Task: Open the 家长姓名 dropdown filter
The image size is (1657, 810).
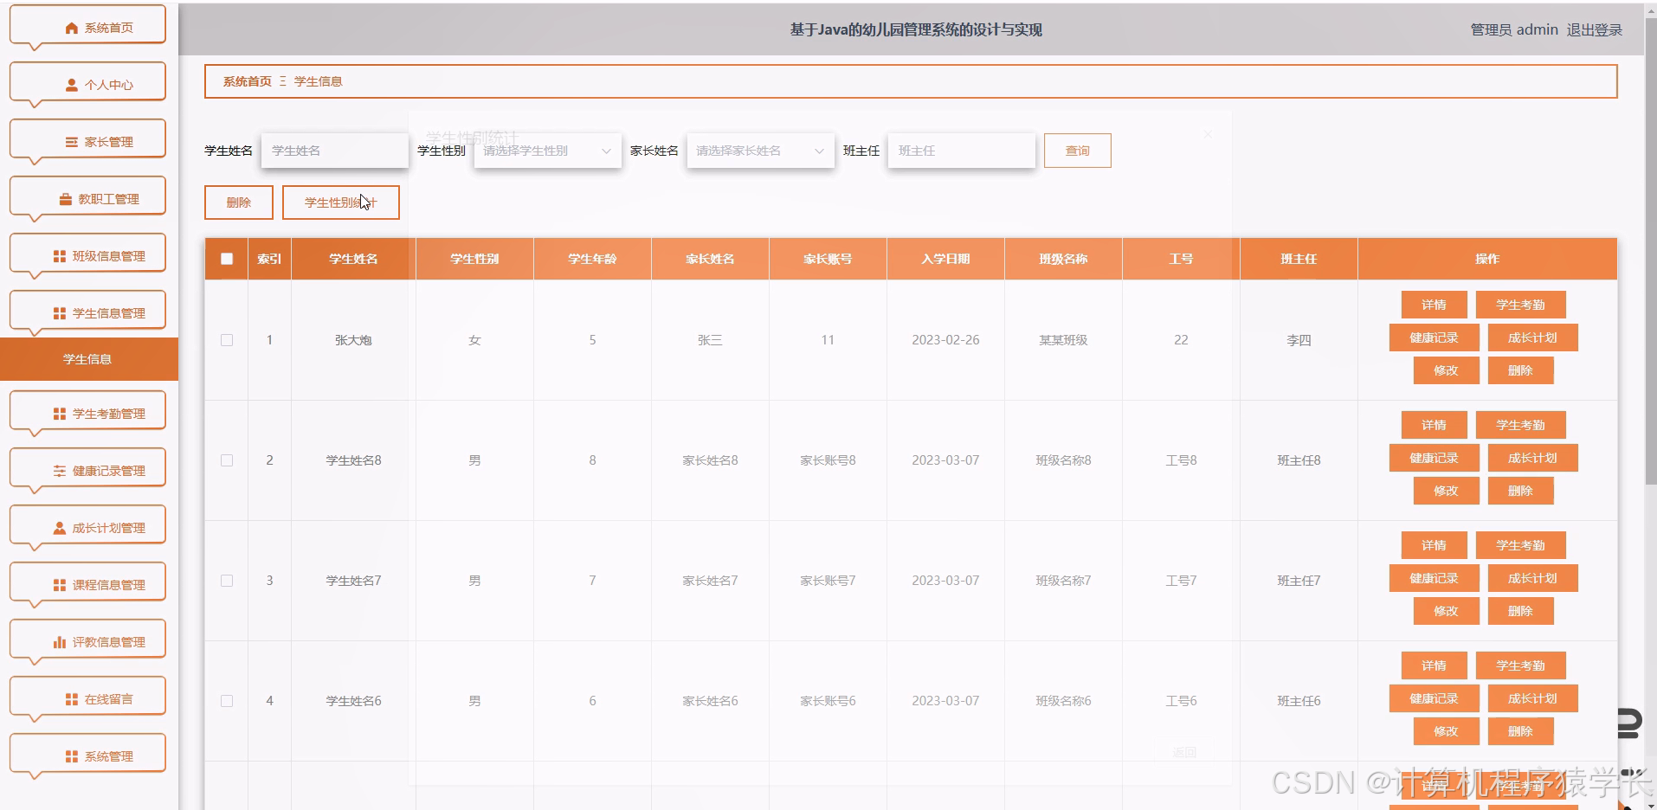Action: point(760,151)
